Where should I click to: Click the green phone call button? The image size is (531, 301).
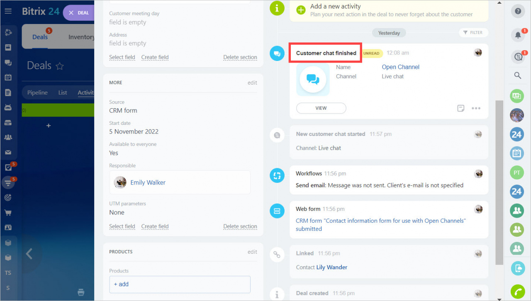click(x=517, y=291)
